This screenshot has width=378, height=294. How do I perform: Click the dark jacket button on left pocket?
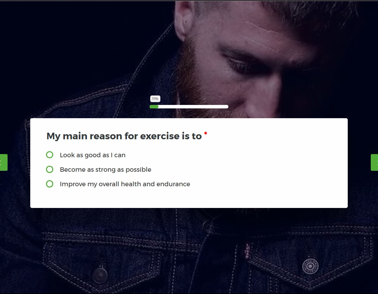click(100, 275)
